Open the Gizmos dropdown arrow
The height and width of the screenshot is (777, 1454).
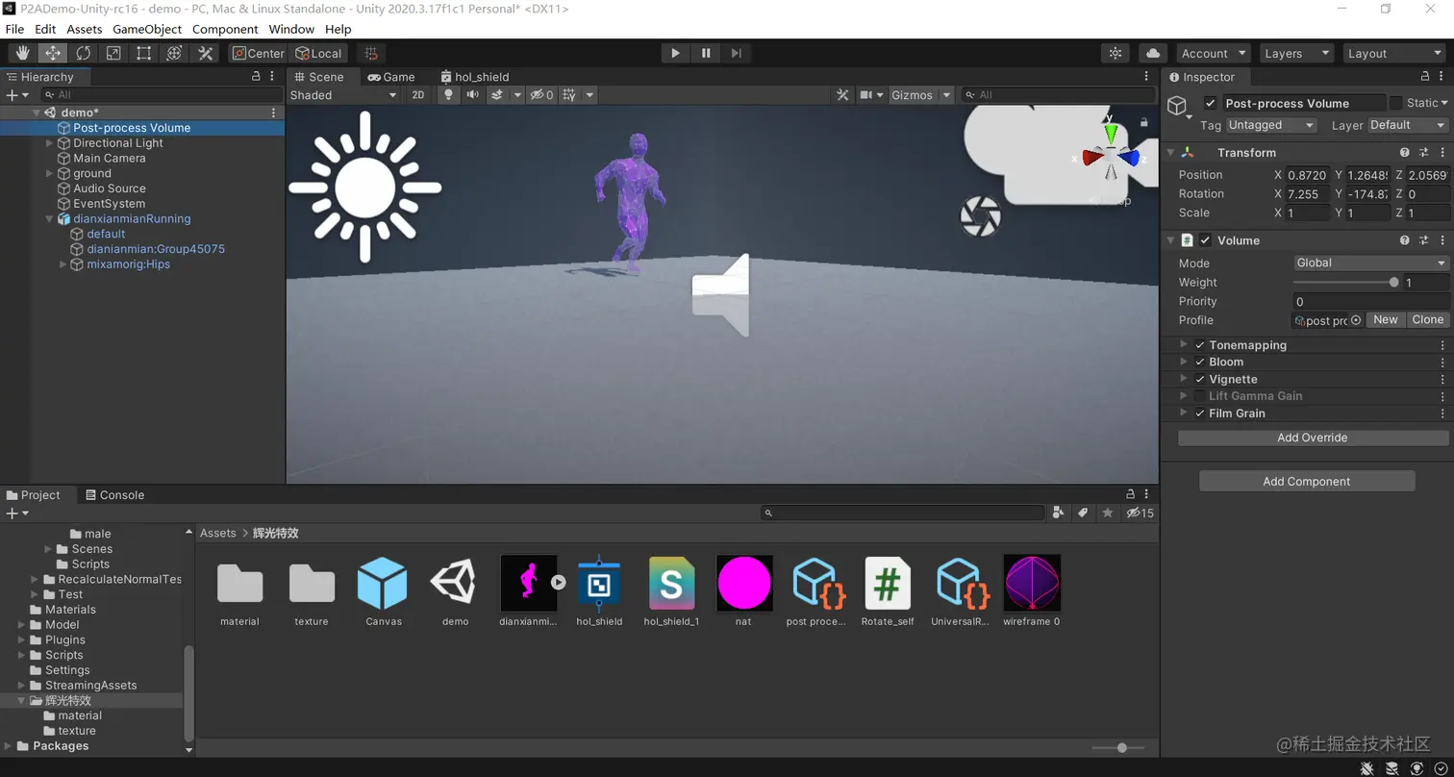946,95
